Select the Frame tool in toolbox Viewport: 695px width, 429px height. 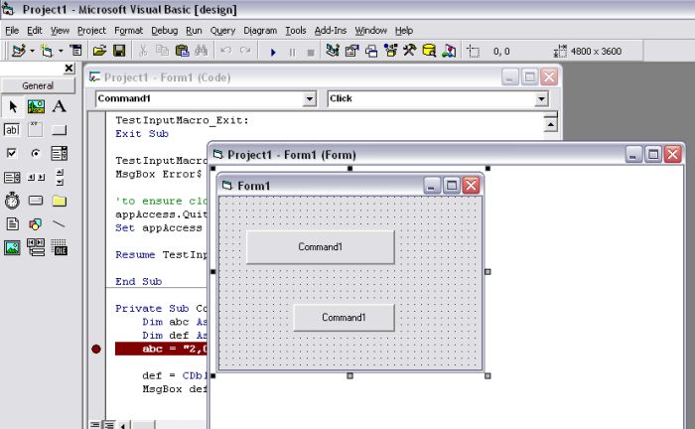(x=36, y=130)
